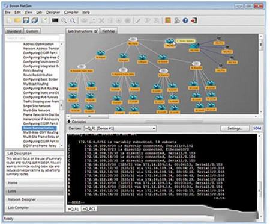Image resolution: width=270 pixels, height=224 pixels.
Task: Open the Edit menu
Action: 17,13
